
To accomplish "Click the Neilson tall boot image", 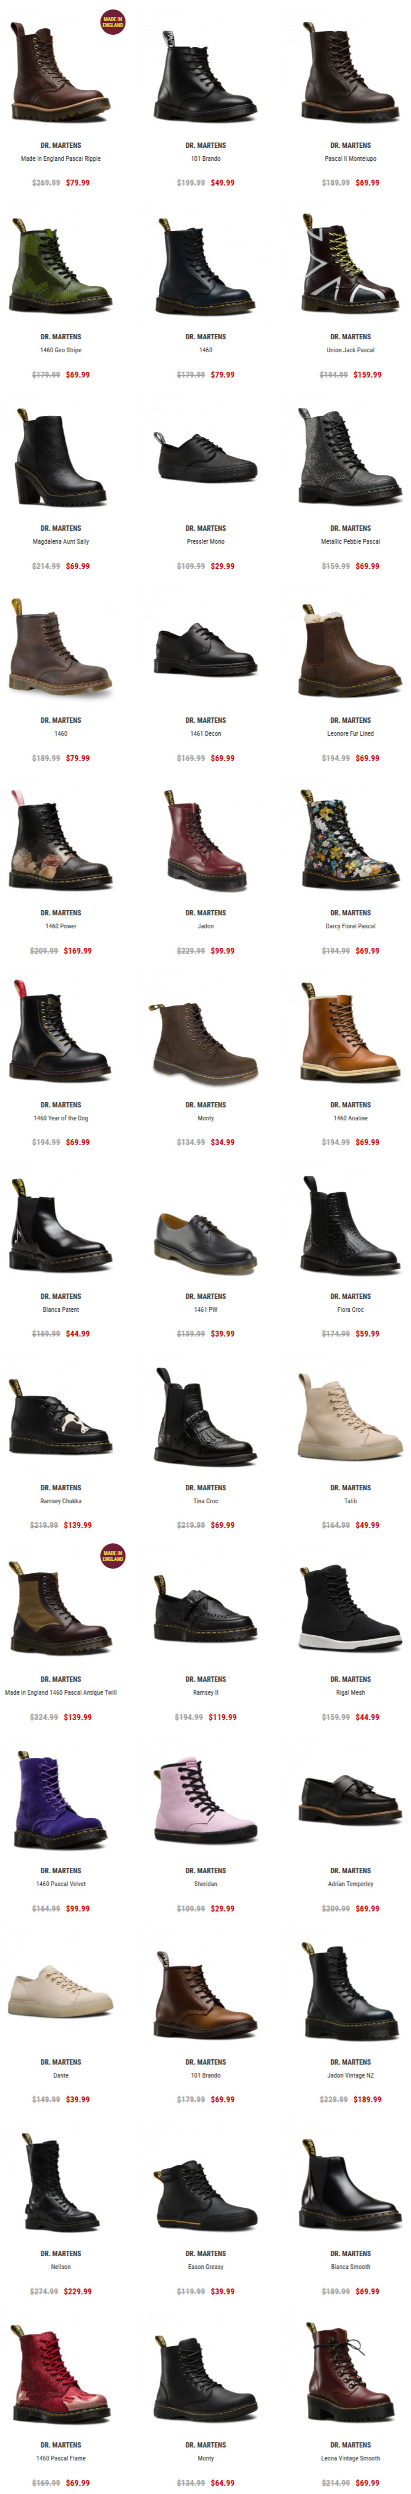I will tap(60, 2184).
